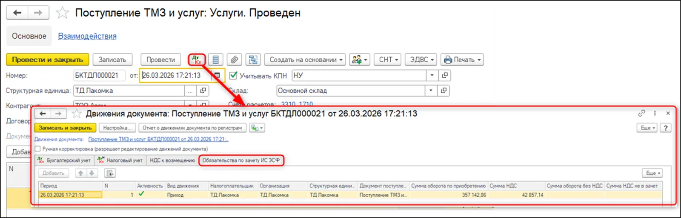Click the Налогоплательщик column header
The width and height of the screenshot is (681, 218).
tap(233, 186)
